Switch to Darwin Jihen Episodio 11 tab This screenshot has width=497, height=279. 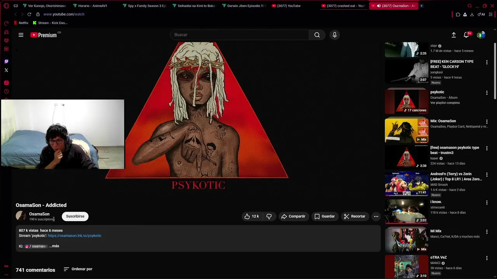coord(244,6)
